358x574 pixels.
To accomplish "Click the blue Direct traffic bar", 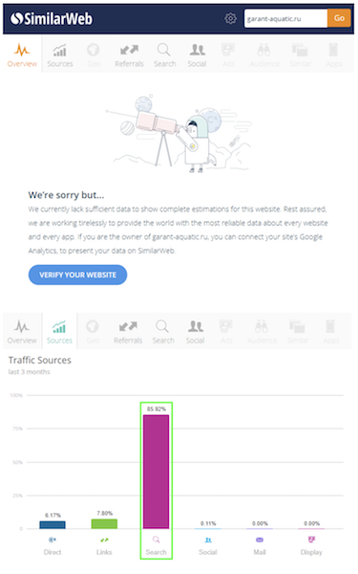I will [x=53, y=525].
